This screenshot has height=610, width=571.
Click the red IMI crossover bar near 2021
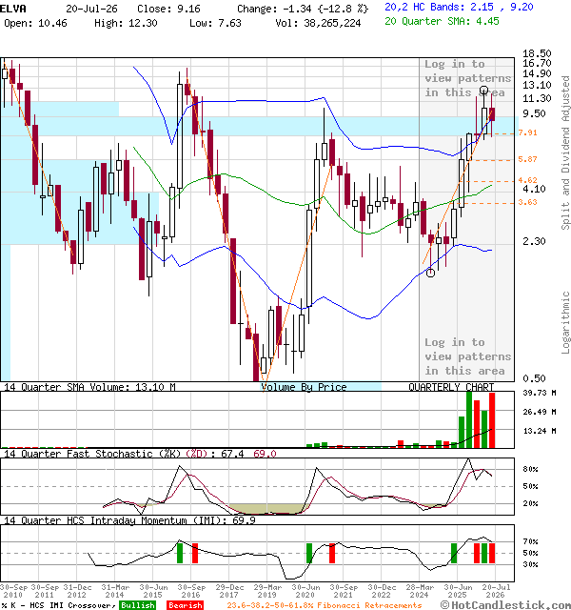point(332,553)
